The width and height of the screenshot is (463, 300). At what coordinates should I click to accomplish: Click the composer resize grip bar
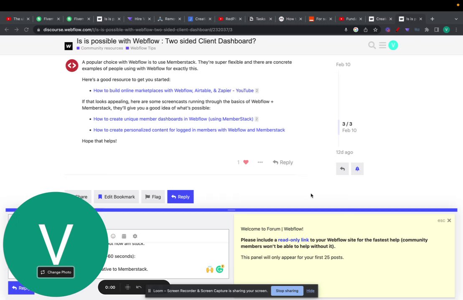[231, 210]
